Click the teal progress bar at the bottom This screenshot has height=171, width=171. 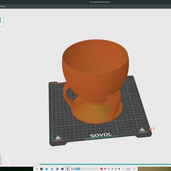coord(105,164)
